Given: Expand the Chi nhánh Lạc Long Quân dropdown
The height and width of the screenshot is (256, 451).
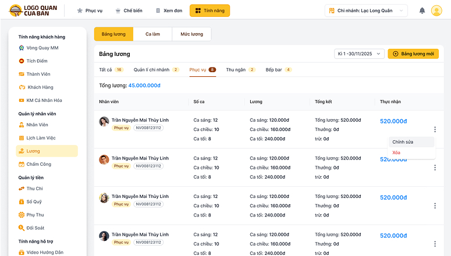Looking at the screenshot, I should pos(367,10).
